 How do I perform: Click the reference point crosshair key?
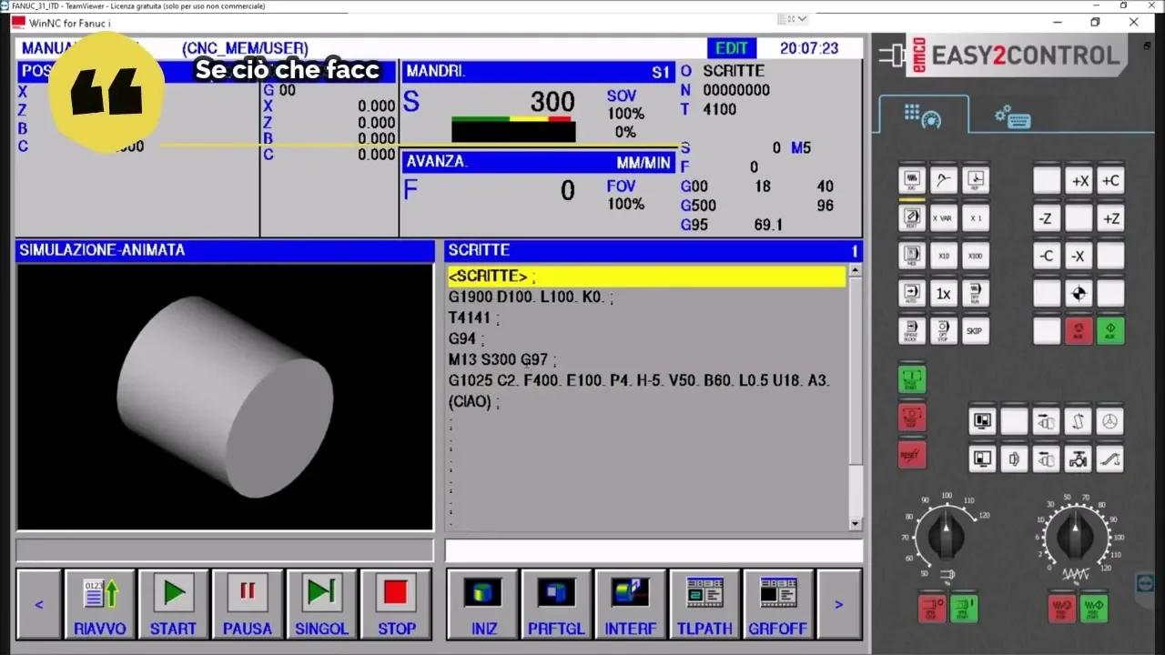tap(1079, 294)
